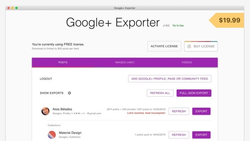
Task: Click the $19.99 price tag
Action: tap(227, 20)
